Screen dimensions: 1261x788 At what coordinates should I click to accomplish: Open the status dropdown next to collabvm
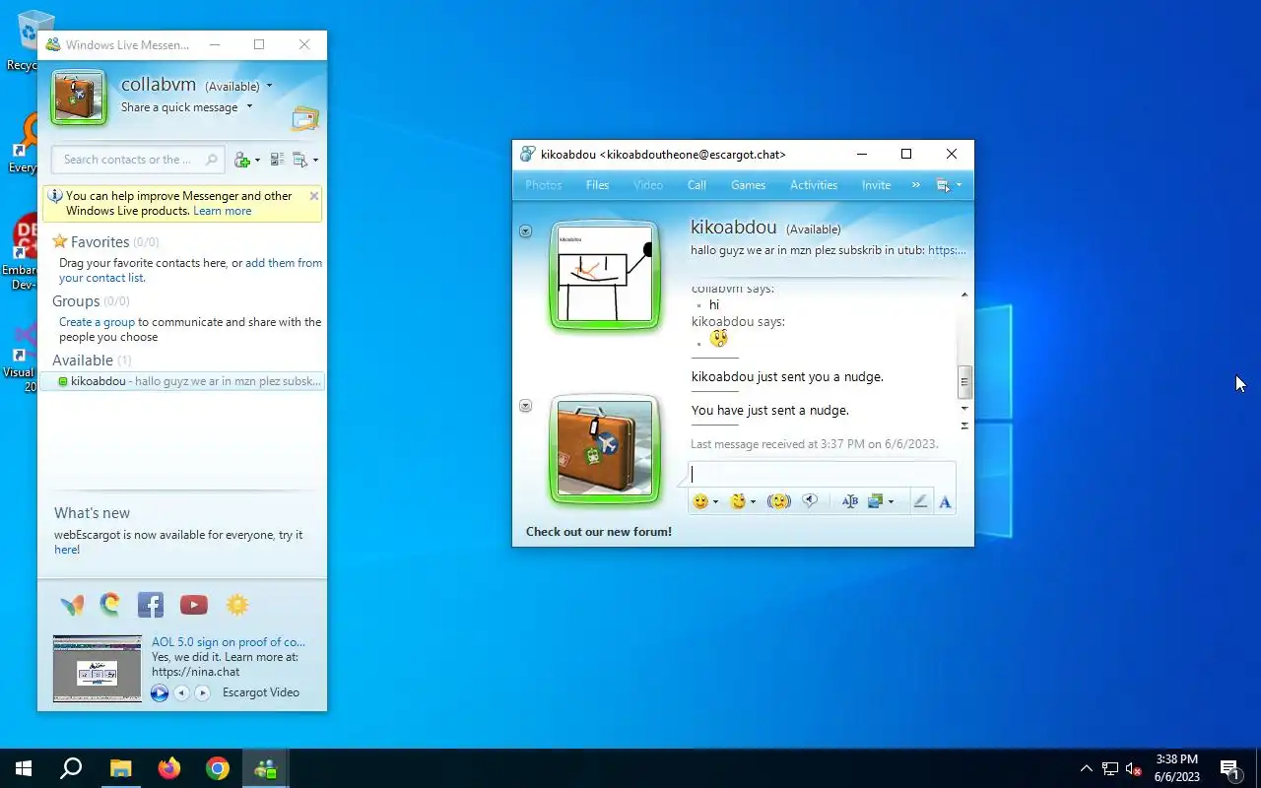pos(269,87)
